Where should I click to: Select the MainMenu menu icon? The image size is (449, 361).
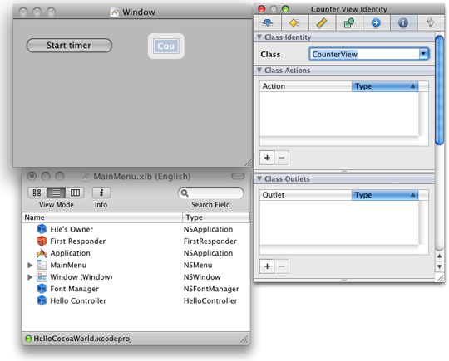click(42, 265)
